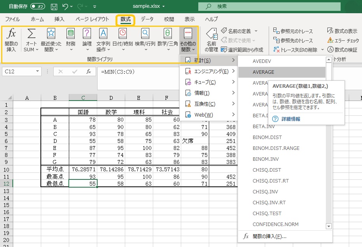This screenshot has height=247, width=362.
Task: Click the function list scrollbar down arrow
Action: pyautogui.click(x=329, y=226)
